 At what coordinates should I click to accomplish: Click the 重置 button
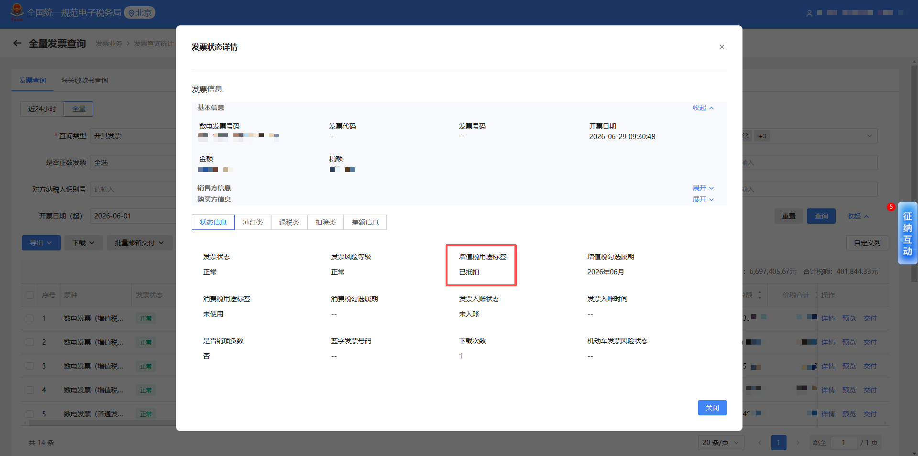789,216
